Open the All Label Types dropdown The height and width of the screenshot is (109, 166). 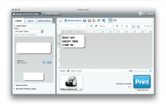point(29,31)
